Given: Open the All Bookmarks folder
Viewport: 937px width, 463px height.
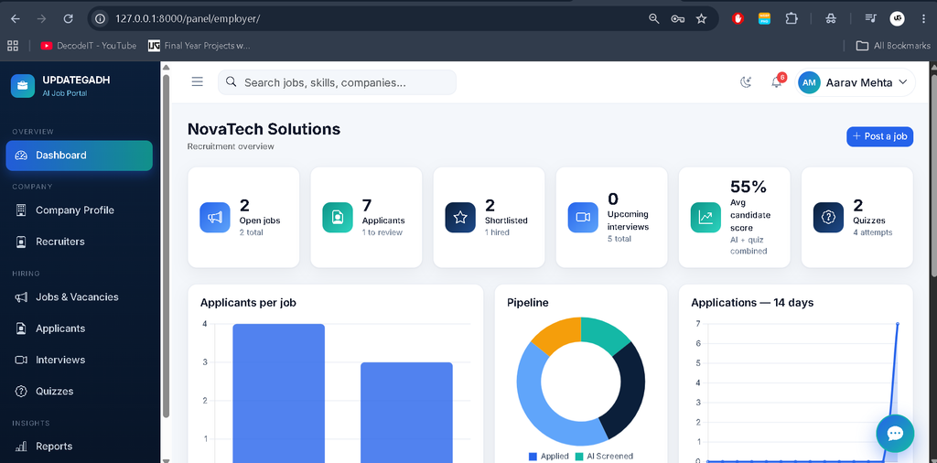Looking at the screenshot, I should [893, 46].
